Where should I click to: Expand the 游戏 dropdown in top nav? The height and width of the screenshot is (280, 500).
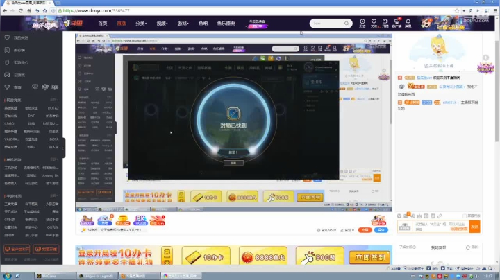coord(183,24)
